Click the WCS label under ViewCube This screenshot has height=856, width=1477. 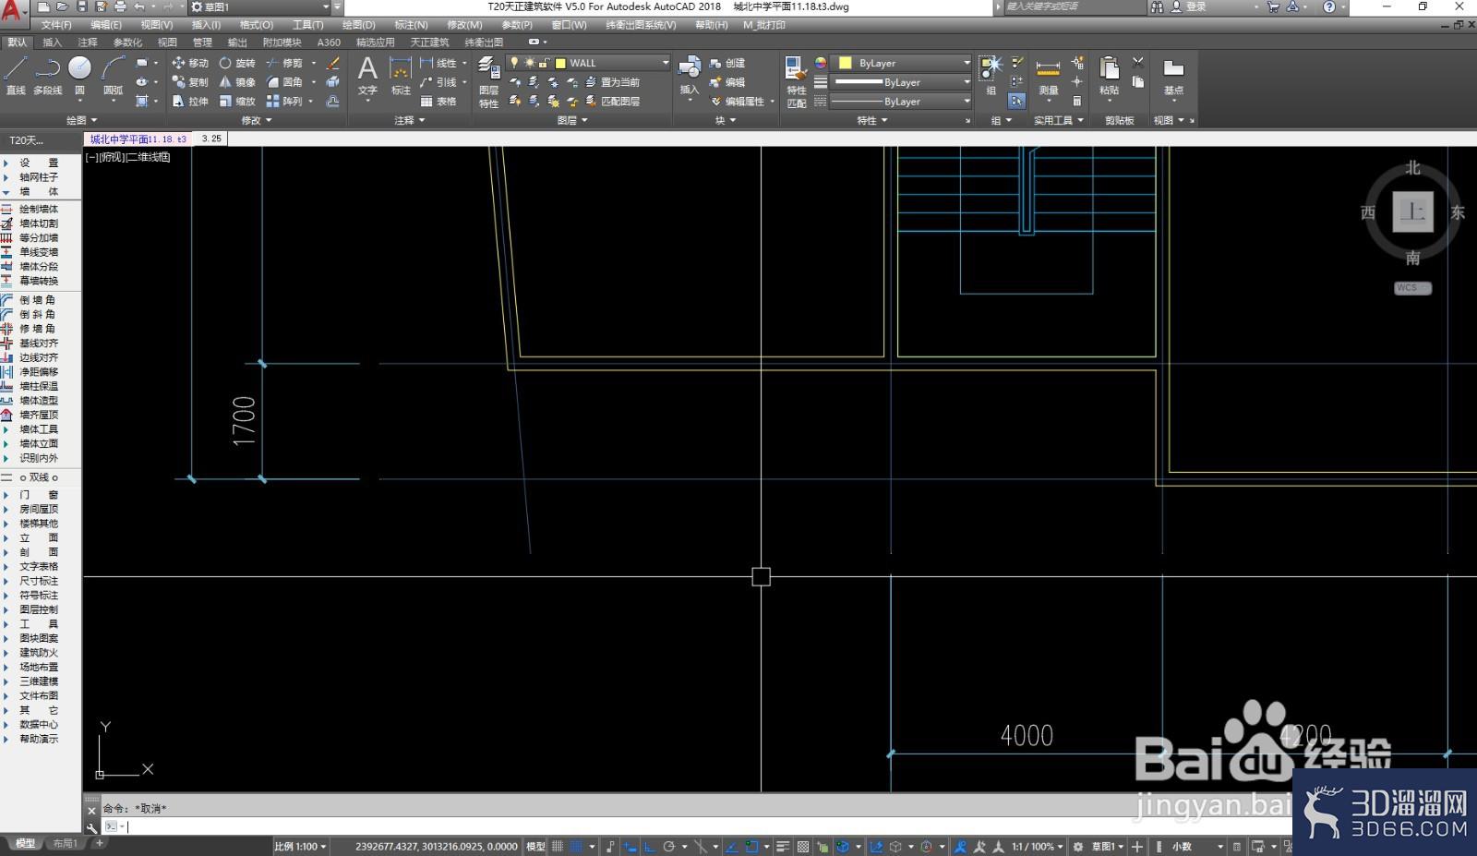pos(1412,288)
